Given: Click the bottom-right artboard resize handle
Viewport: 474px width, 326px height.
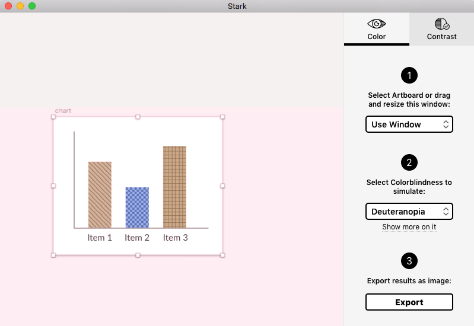Looking at the screenshot, I should pos(222,255).
